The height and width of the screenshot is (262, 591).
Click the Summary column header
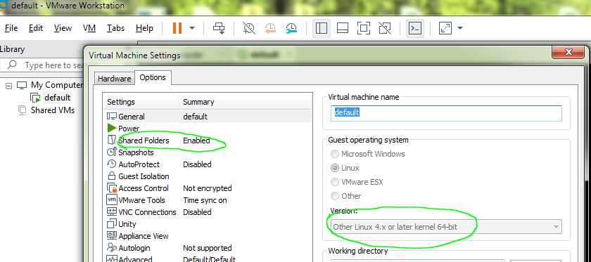click(x=198, y=102)
